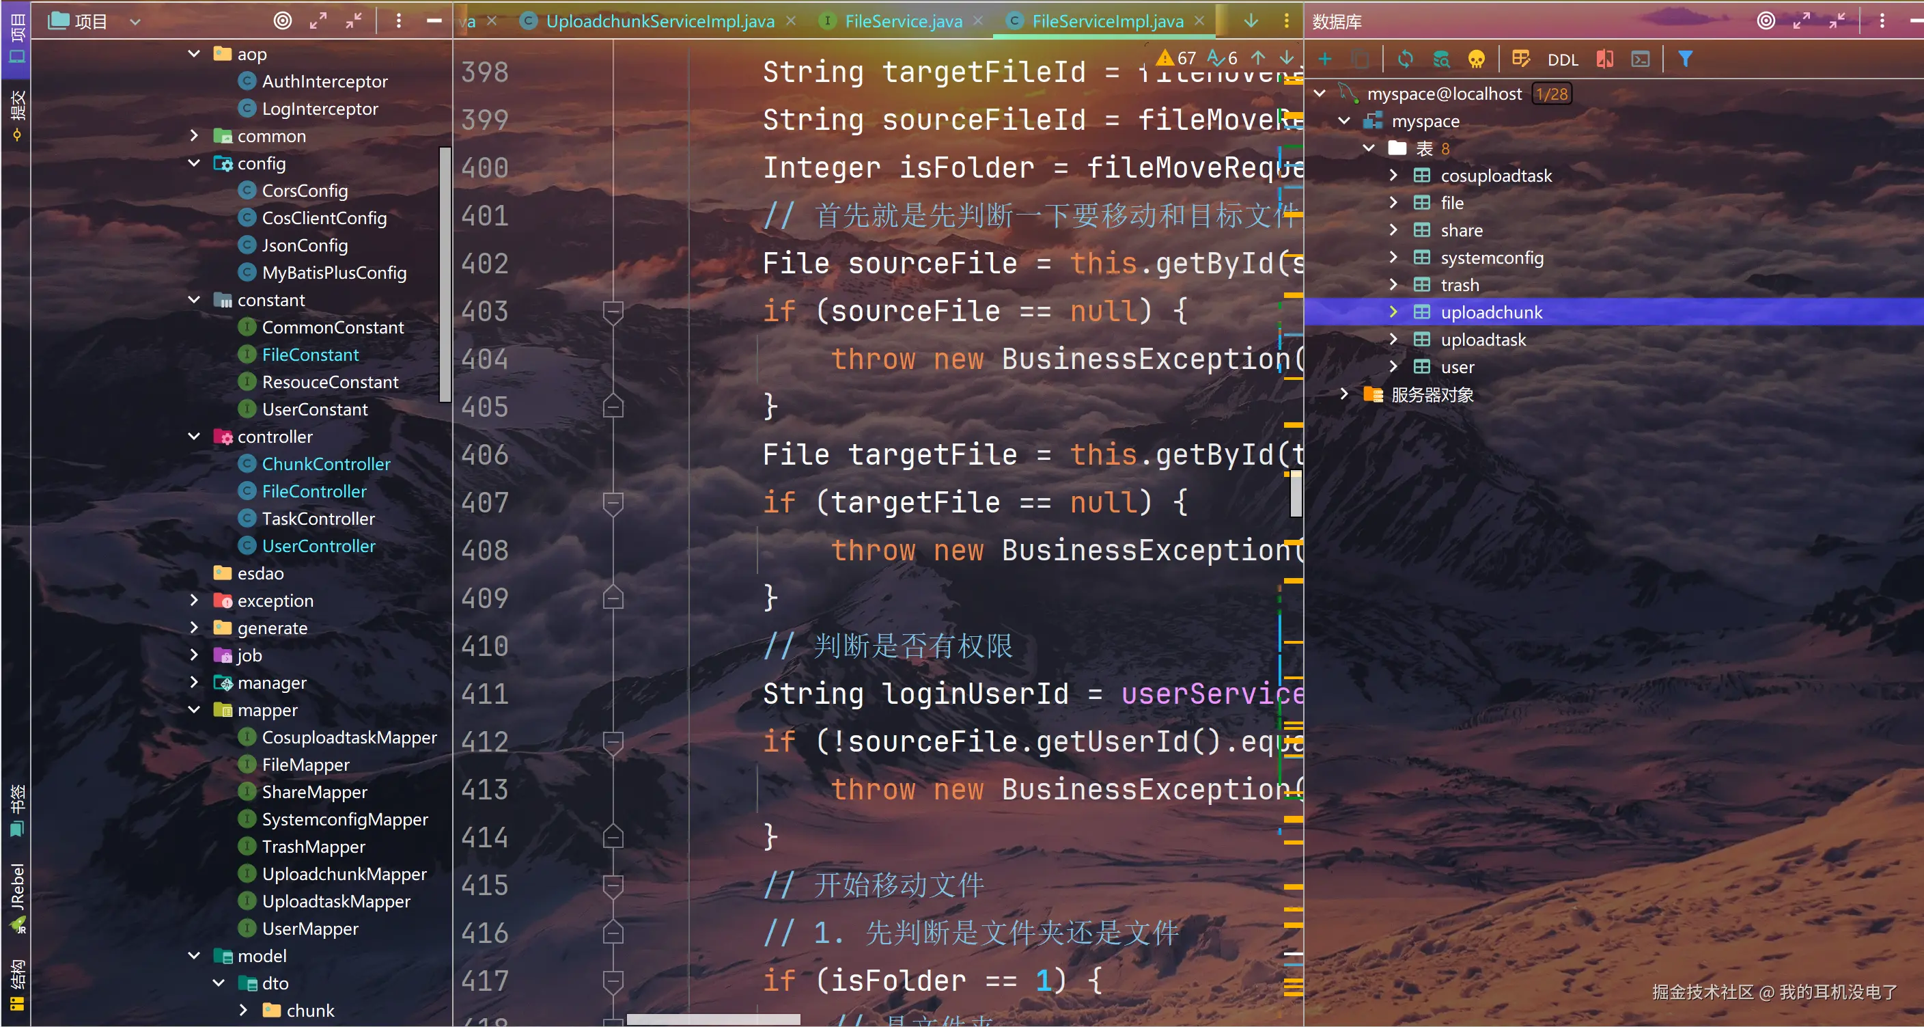Toggle the 书签 bookmarks tool window
Viewport: 1924px width, 1027px height.
[x=16, y=810]
